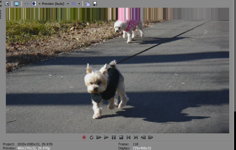The height and width of the screenshot is (150, 236).
Task: Step to next frame
Action: coord(151,137)
